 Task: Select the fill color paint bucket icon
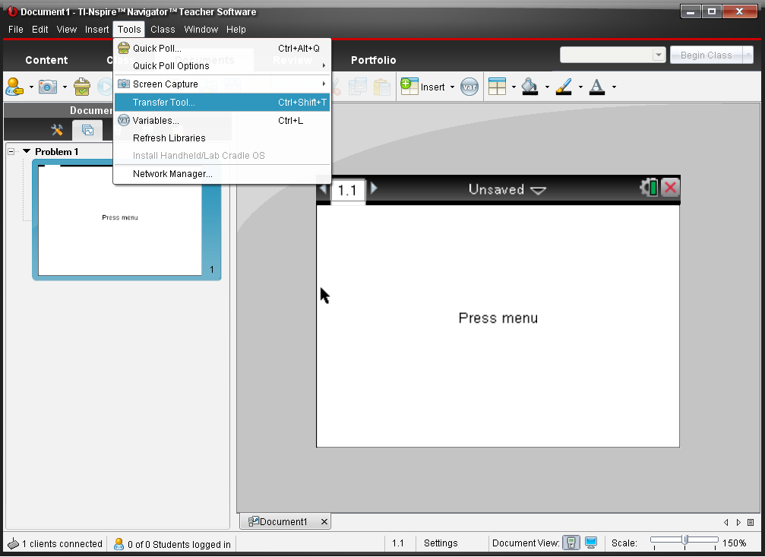[x=529, y=87]
